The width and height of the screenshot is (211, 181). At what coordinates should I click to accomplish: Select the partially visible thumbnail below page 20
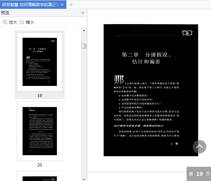point(40,177)
